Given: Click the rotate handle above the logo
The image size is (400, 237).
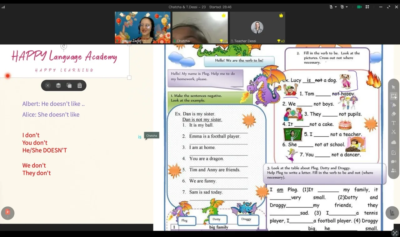Looking at the screenshot, I should point(64,46).
